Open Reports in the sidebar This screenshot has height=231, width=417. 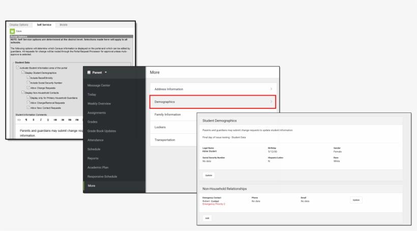(93, 158)
